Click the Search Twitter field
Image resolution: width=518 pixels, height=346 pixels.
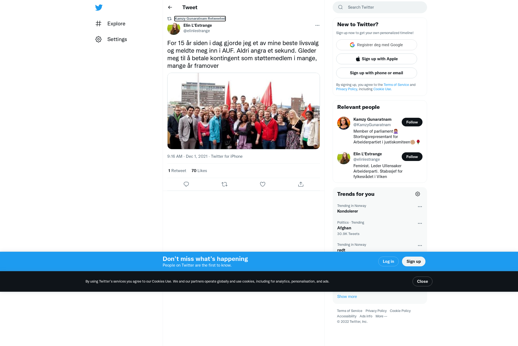click(x=380, y=7)
